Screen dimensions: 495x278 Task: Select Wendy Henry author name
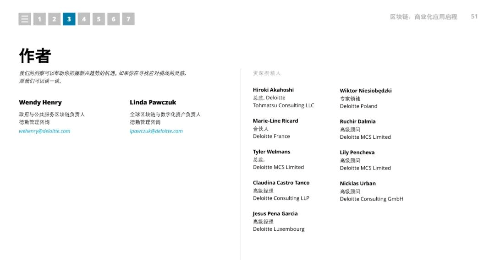(40, 102)
